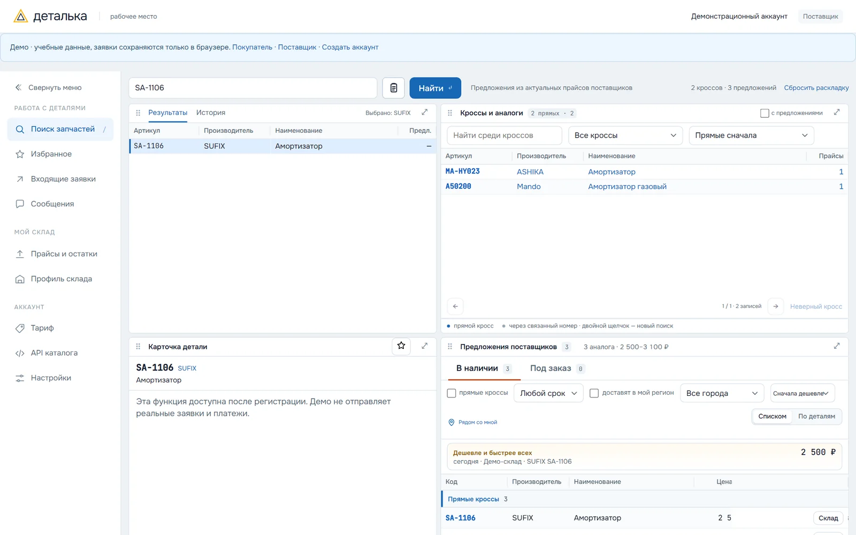The image size is (856, 535).
Task: Enable the 'с предложениями' checkbox
Action: [765, 113]
